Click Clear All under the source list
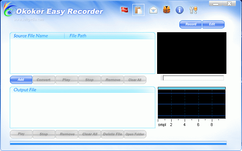 click(x=135, y=80)
